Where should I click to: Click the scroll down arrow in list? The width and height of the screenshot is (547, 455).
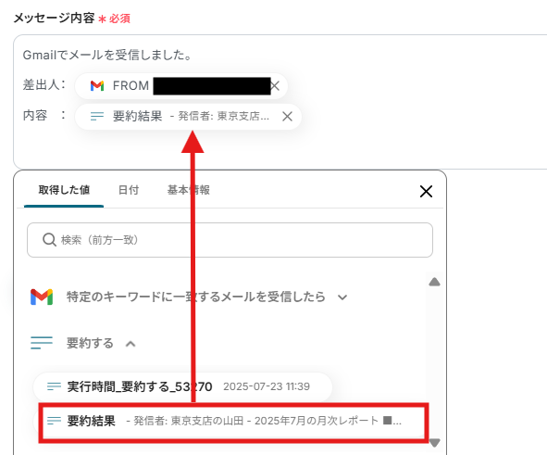tap(434, 443)
